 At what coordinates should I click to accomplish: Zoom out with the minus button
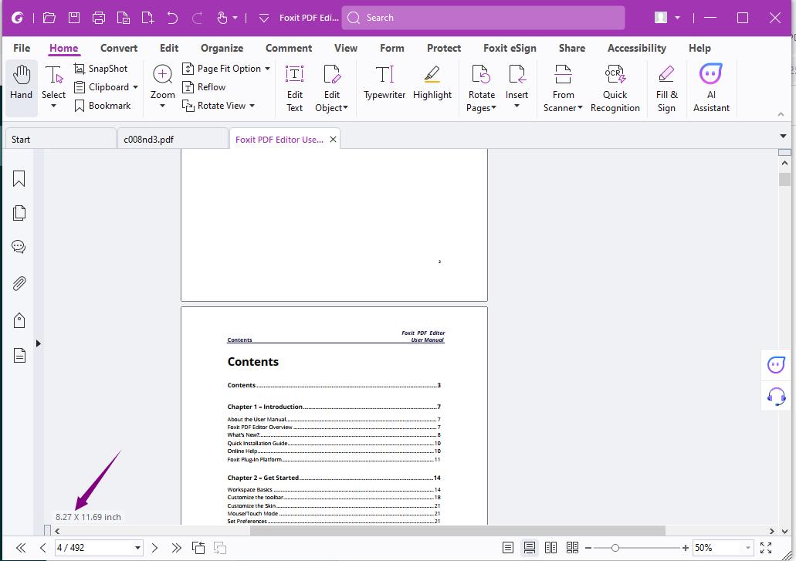coord(588,548)
